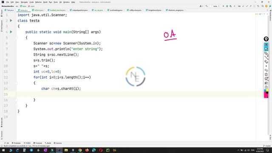Open File Explorer from the taskbar
This screenshot has width=272, height=153.
66,150
